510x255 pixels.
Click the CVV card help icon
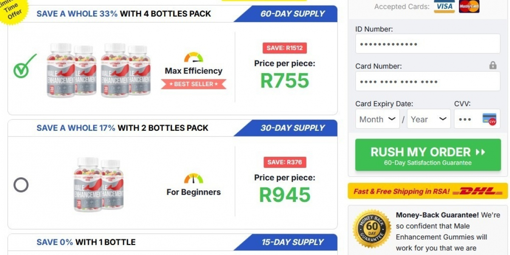[x=490, y=119]
